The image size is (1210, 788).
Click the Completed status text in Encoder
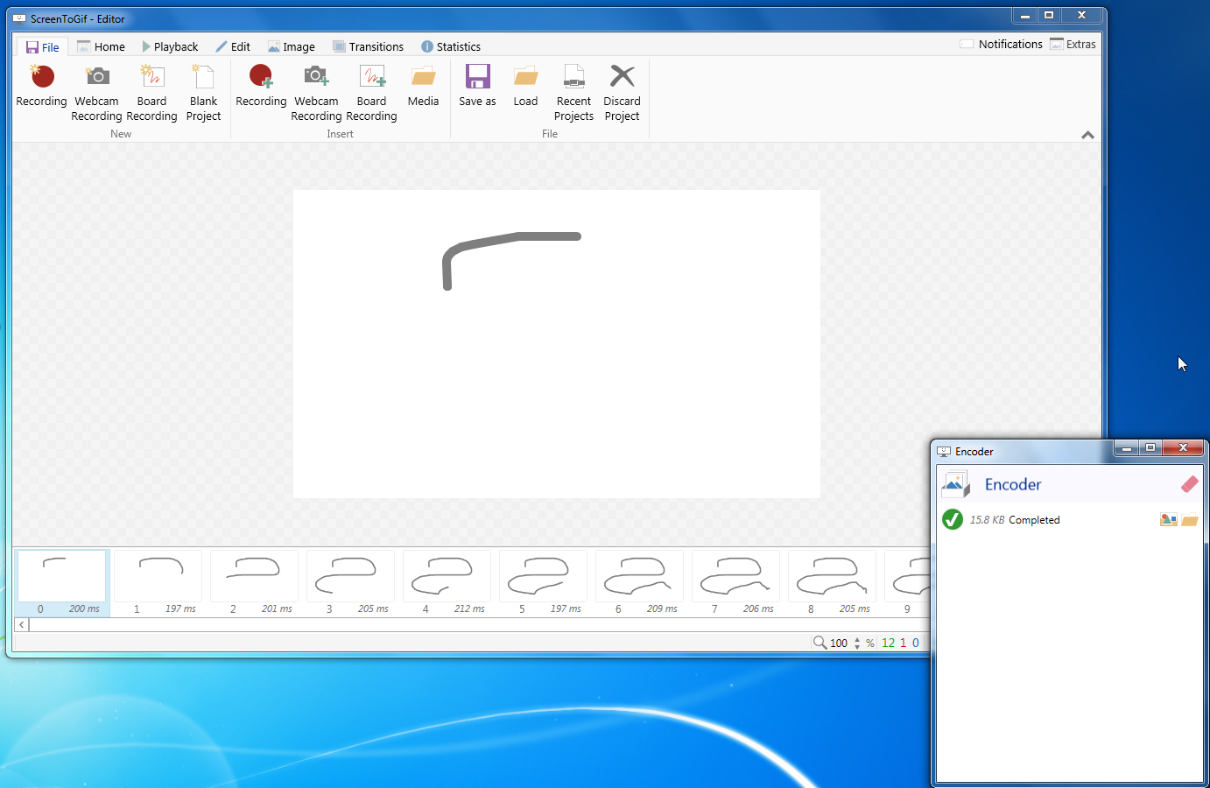(1034, 520)
